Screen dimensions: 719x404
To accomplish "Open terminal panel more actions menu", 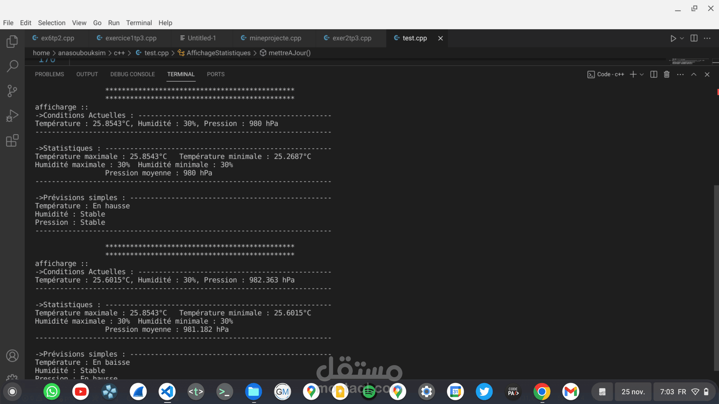I will [x=680, y=74].
